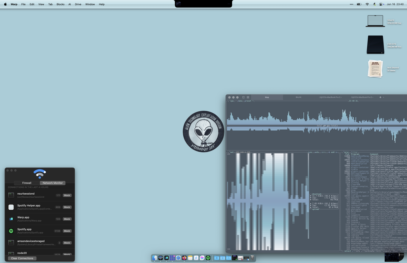Viewport: 407px width, 263px height.
Task: Open the Window menu
Action: [90, 4]
